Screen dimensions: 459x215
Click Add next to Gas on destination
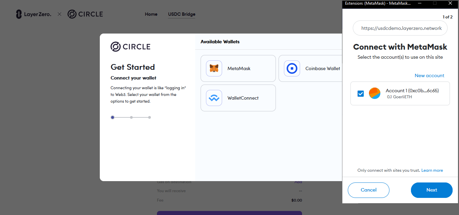click(298, 182)
